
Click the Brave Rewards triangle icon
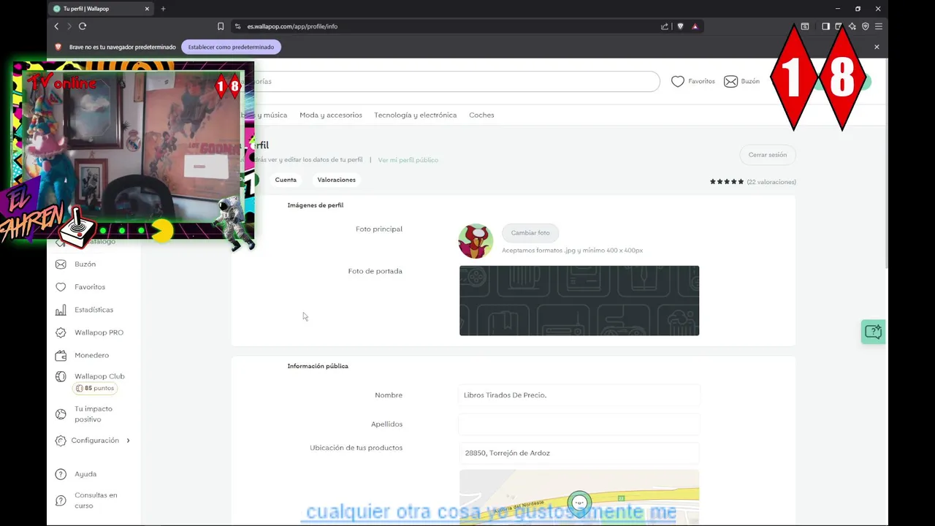coord(695,26)
